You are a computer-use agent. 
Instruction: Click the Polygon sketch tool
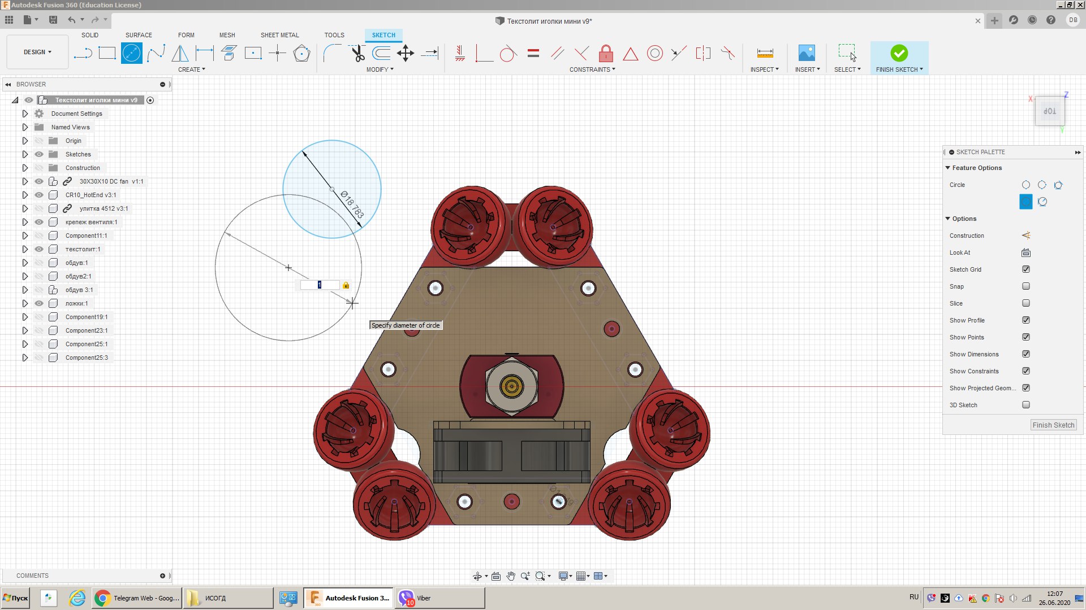(x=301, y=54)
